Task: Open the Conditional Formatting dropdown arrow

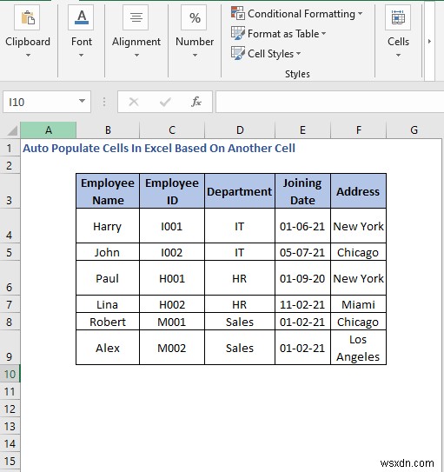Action: click(x=360, y=14)
